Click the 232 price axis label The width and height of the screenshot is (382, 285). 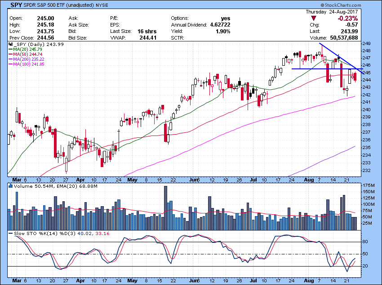tap(367, 171)
